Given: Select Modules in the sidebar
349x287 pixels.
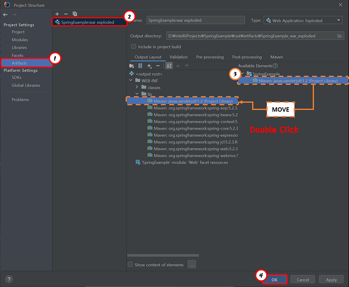Looking at the screenshot, I should [20, 40].
